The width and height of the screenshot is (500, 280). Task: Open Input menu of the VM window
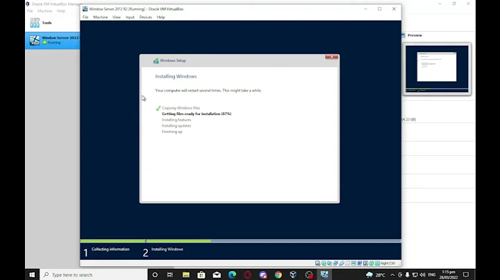coord(130,17)
